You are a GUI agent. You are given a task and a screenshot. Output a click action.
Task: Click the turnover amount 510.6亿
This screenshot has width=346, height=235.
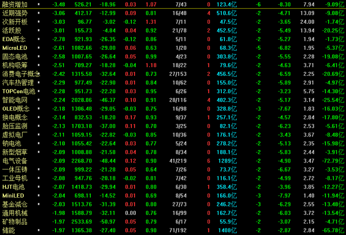[227, 13]
